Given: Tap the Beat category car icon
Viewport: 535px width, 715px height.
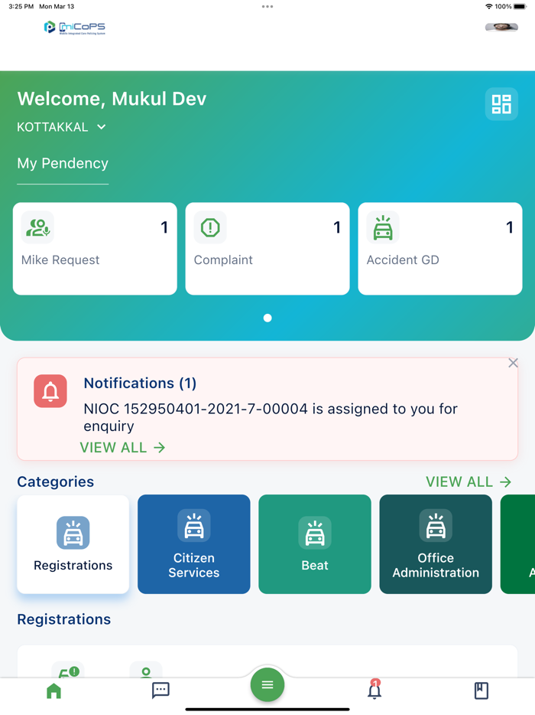Looking at the screenshot, I should click(315, 533).
